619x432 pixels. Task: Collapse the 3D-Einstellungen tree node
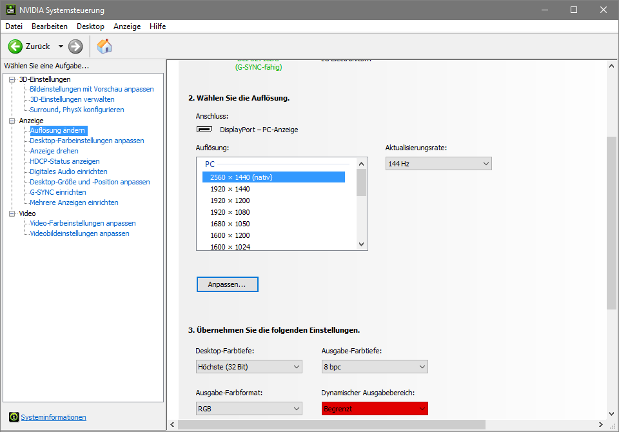[12, 79]
